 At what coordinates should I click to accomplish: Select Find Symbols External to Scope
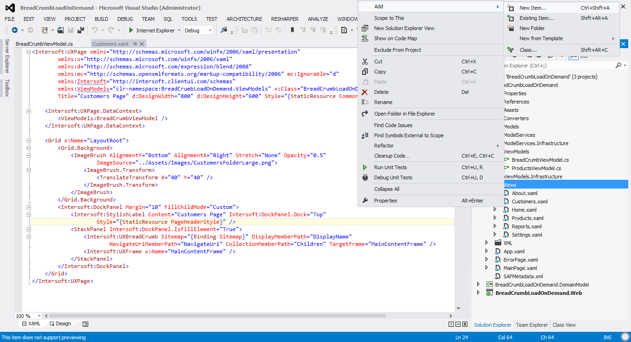431,135
